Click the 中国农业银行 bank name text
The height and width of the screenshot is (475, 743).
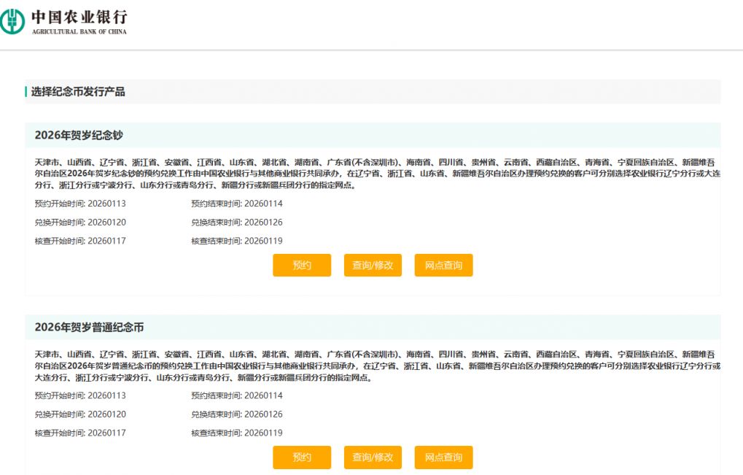[x=79, y=17]
